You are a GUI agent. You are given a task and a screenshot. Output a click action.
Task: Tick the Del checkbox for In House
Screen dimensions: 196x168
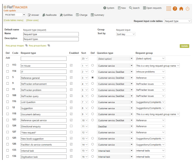8,65
